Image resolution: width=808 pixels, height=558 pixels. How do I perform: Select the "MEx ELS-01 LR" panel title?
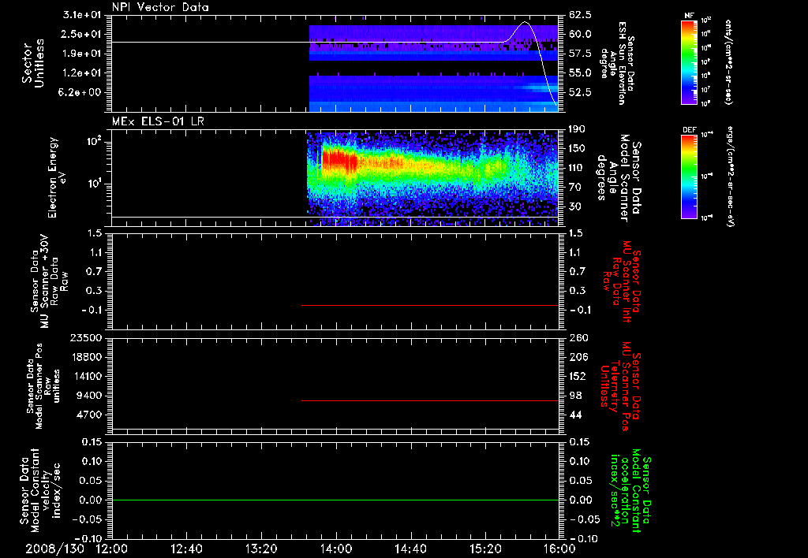(158, 121)
